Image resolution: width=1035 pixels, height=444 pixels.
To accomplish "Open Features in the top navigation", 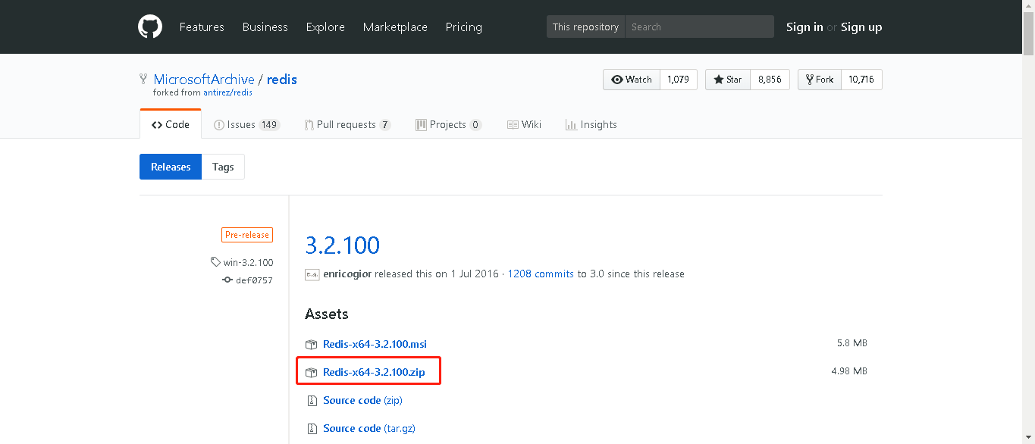I will coord(202,27).
